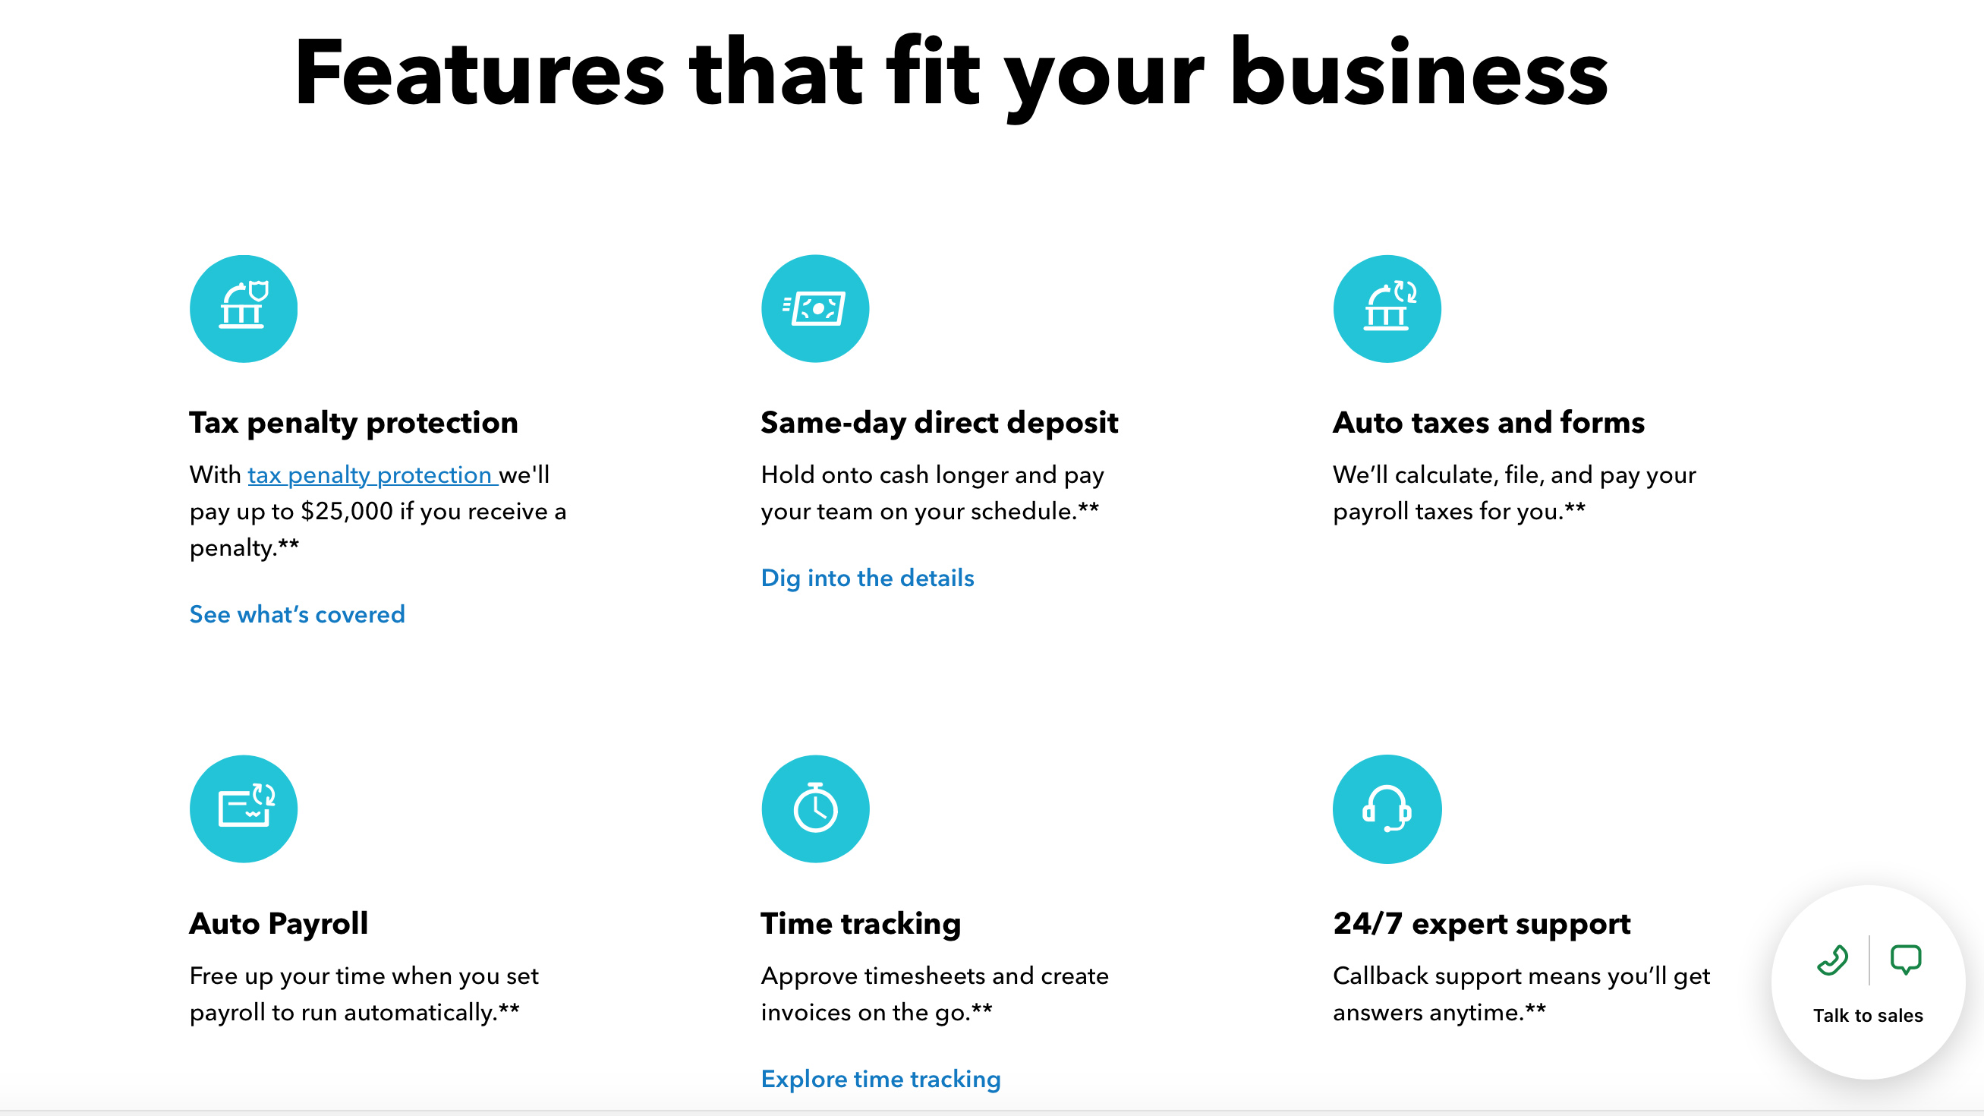1984x1116 pixels.
Task: Click the same-day direct deposit payment icon
Action: click(815, 308)
